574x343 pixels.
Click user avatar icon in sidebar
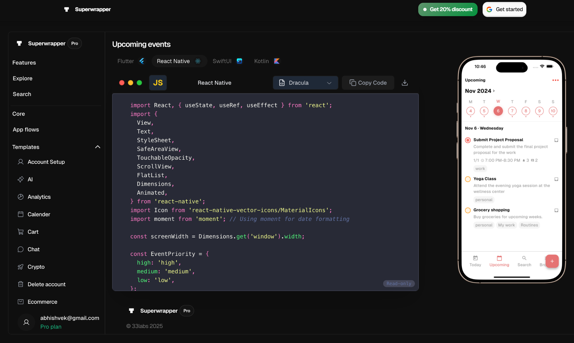[26, 322]
